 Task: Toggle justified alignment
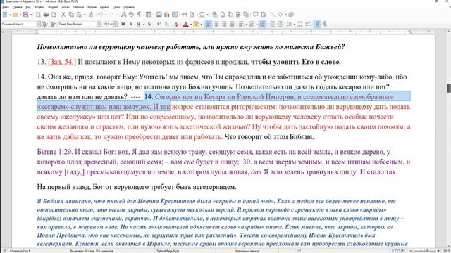232,25
